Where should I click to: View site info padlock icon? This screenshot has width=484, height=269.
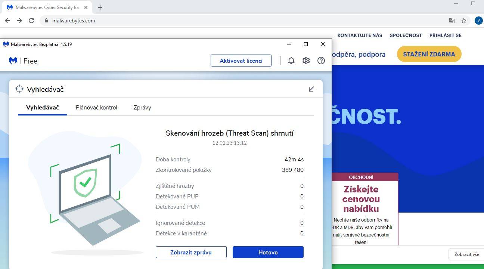click(46, 21)
